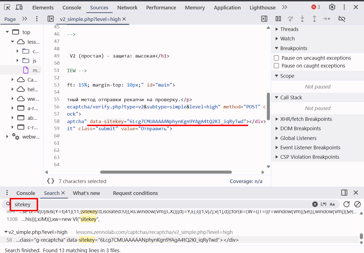The width and height of the screenshot is (364, 253).
Task: Open the drawer three-dot menu
Action: [7, 193]
